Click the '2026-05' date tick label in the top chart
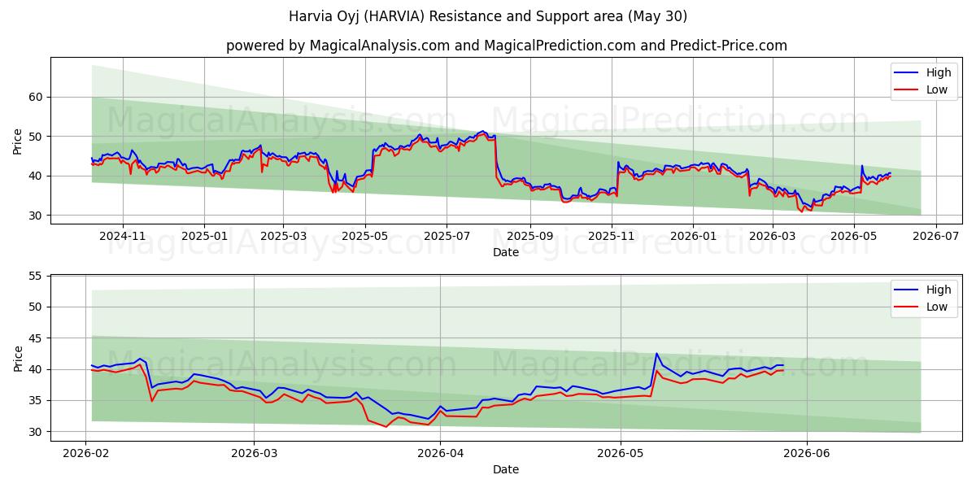 click(x=854, y=236)
